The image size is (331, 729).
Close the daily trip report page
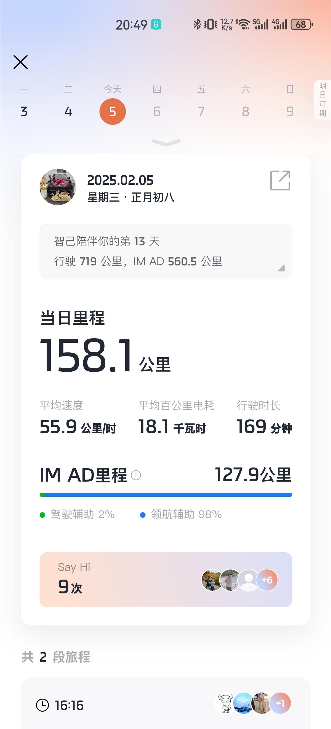(x=21, y=62)
